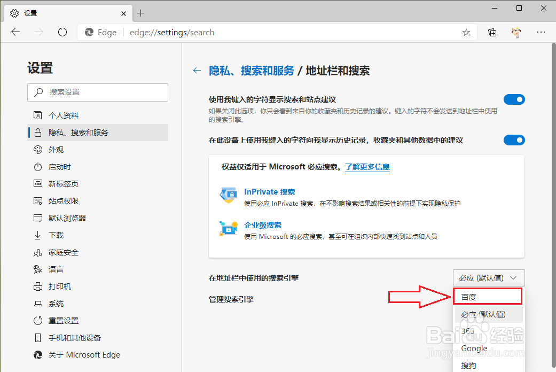Go back with the browser back arrow
The image size is (556, 372).
[15, 32]
